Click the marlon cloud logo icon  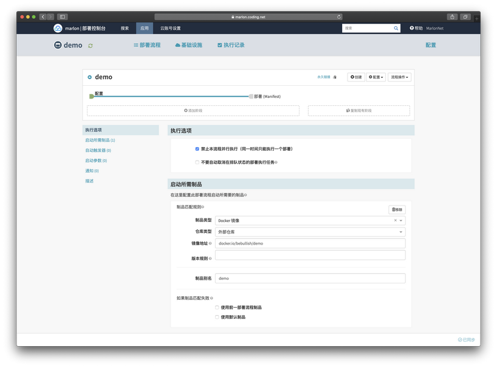tap(58, 28)
